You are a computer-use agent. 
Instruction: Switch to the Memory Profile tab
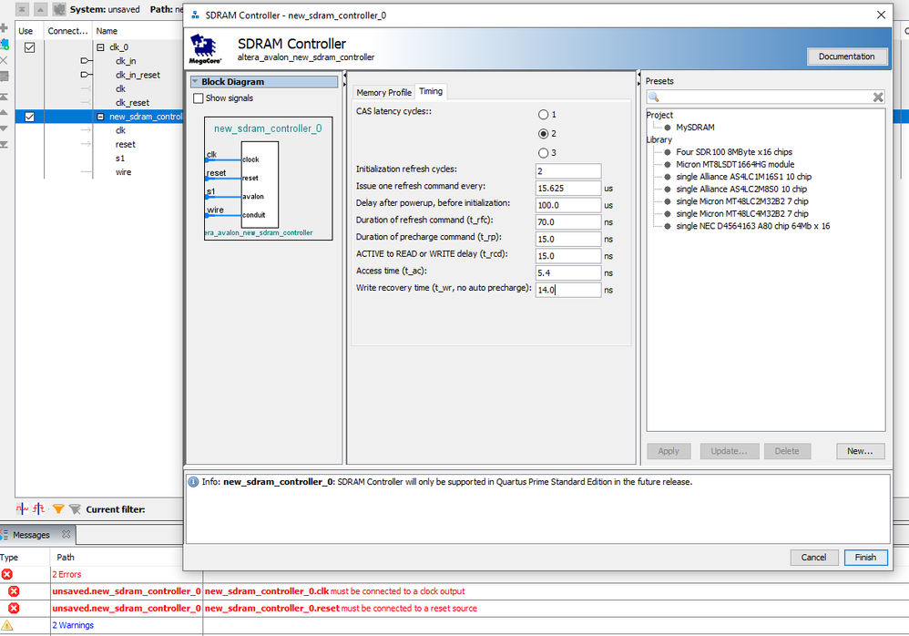click(x=383, y=92)
